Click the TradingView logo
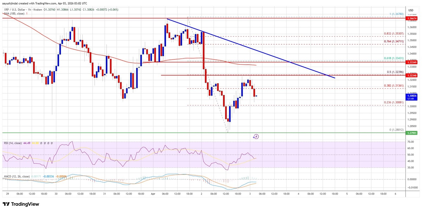Screen dimensions: 422x211 pos(21,204)
